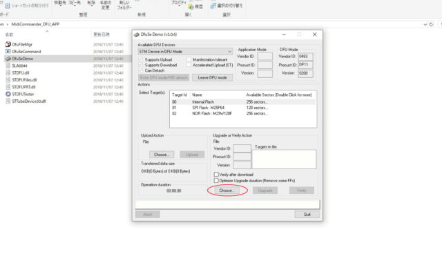Click the Delete ribbon command
Viewport: 442px width, 265px height.
[x=91, y=3]
